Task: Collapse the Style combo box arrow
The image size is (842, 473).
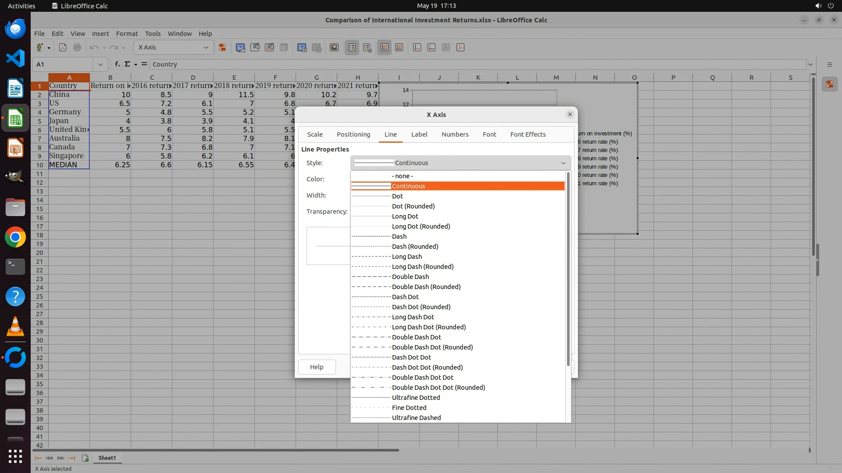Action: click(x=563, y=163)
